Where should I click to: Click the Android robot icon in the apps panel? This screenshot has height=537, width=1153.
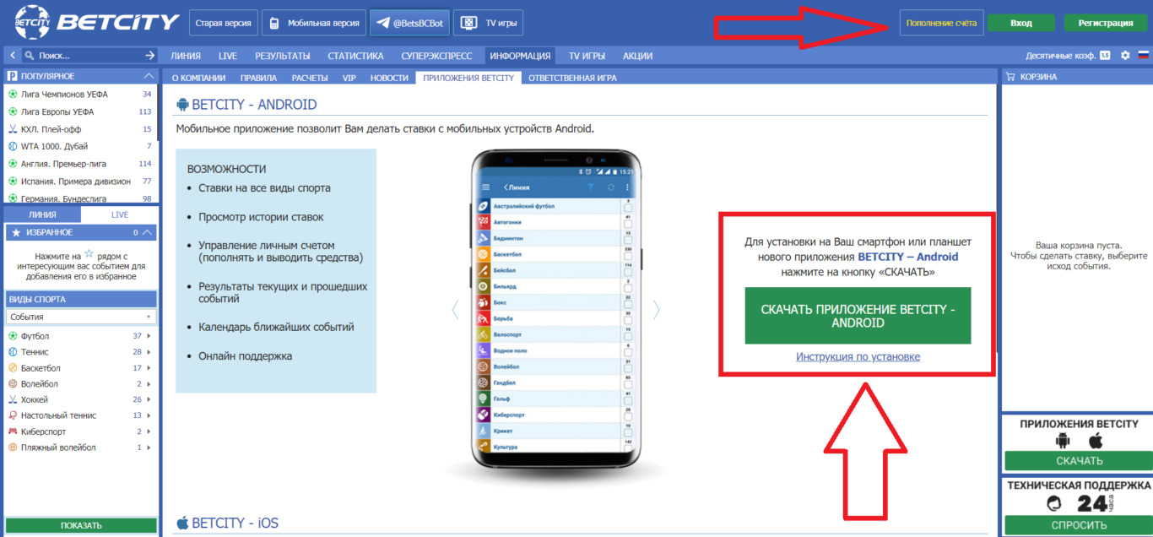pos(1063,441)
